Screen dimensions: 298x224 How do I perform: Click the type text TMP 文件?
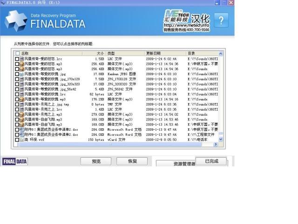coord(115,105)
